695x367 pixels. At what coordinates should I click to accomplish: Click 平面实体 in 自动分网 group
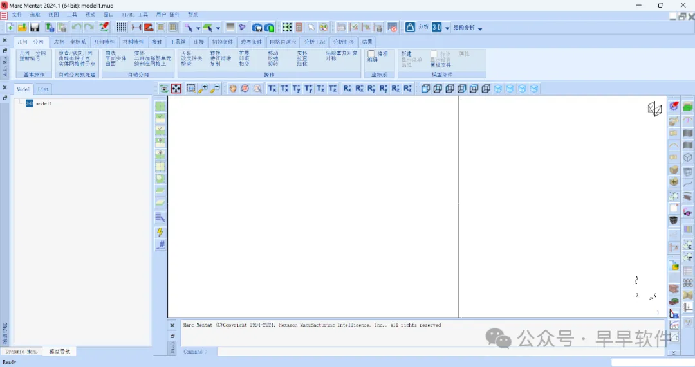116,58
